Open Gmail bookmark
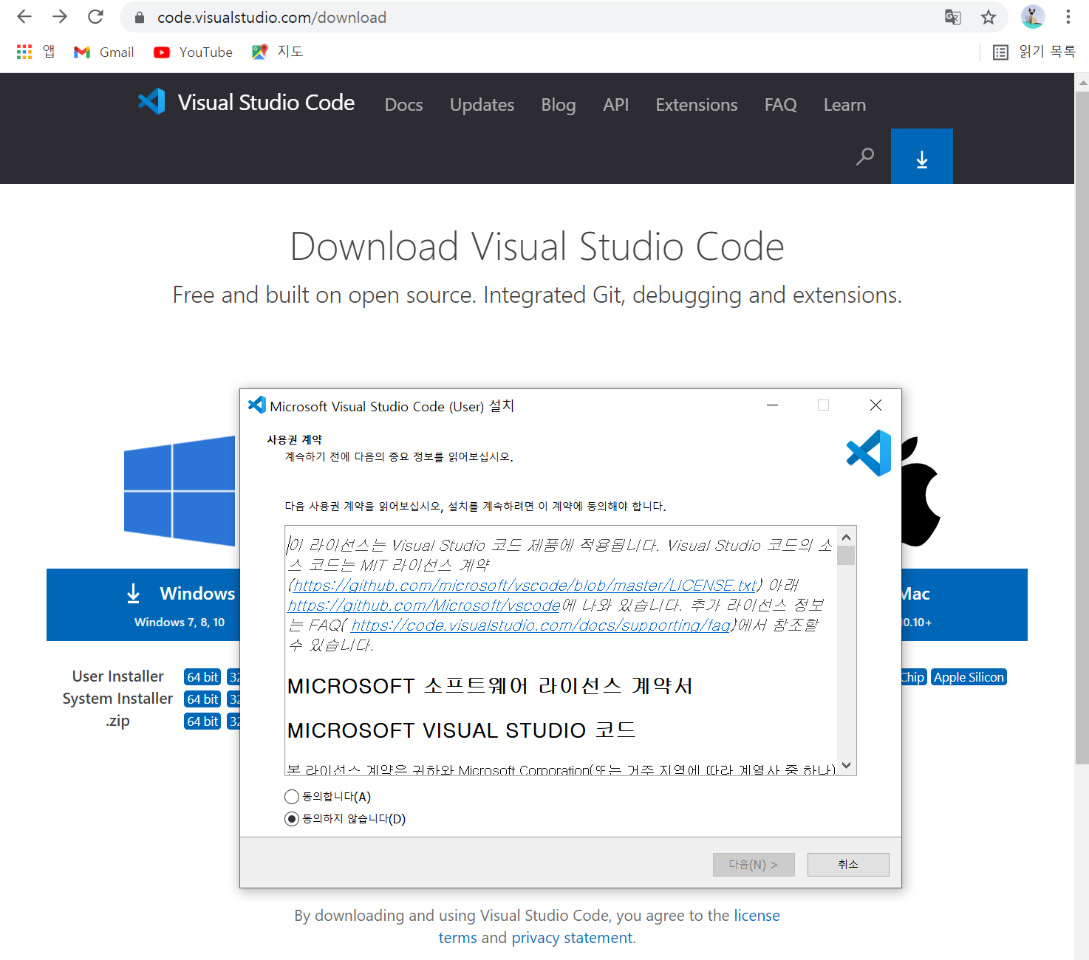 [103, 52]
